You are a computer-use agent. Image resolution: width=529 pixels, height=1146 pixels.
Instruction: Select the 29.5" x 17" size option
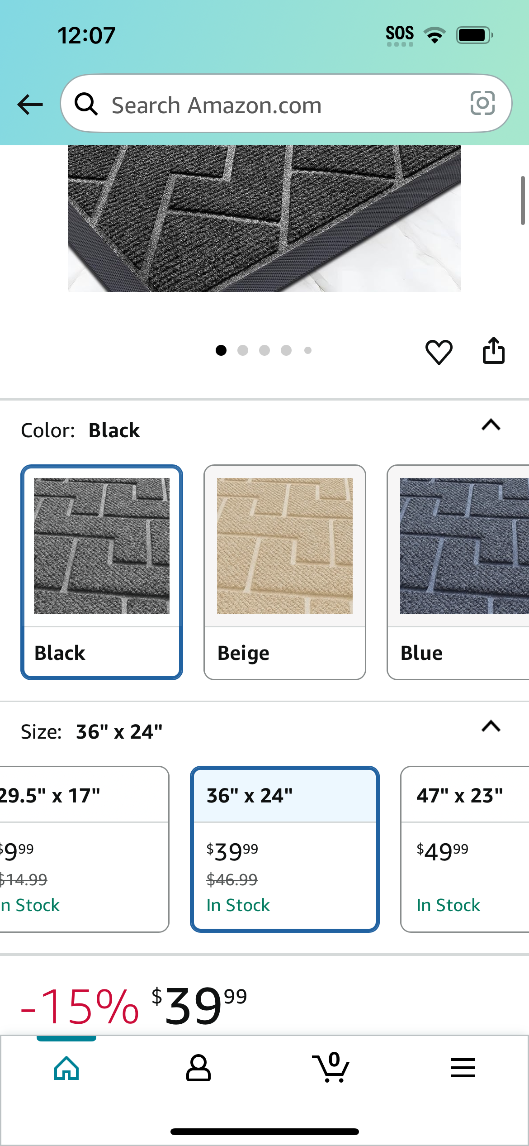84,849
